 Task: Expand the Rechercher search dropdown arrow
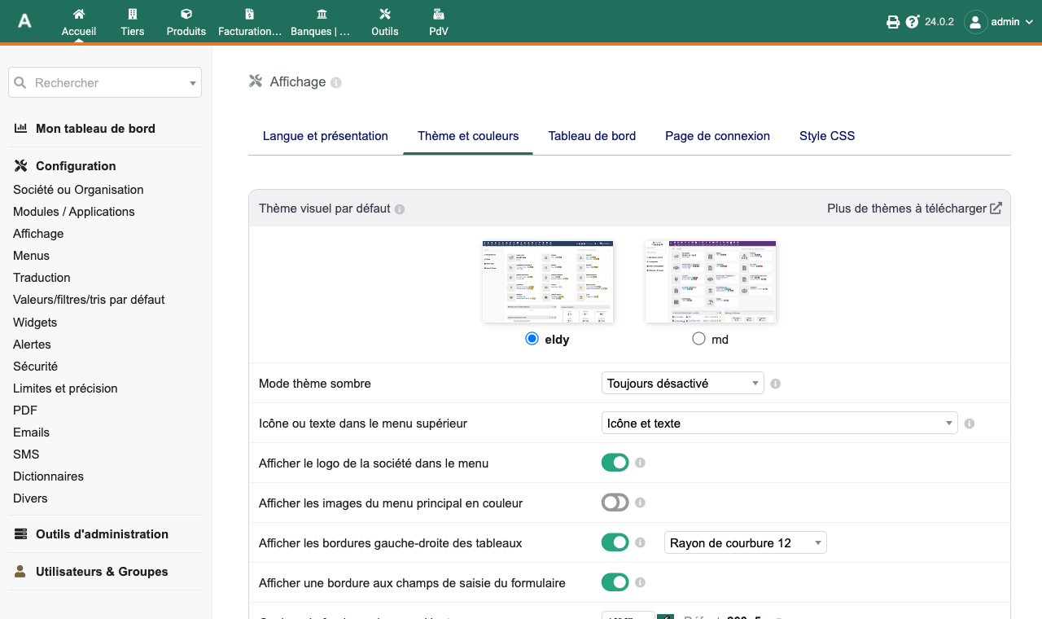[193, 83]
